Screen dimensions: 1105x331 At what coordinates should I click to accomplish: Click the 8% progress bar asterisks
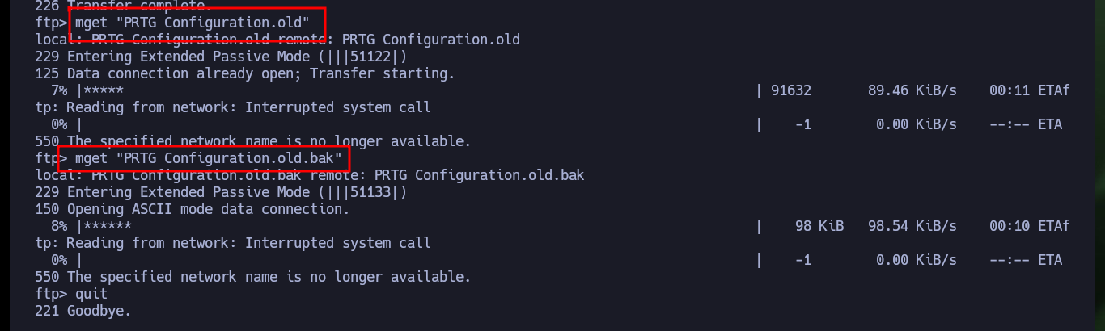coord(108,226)
